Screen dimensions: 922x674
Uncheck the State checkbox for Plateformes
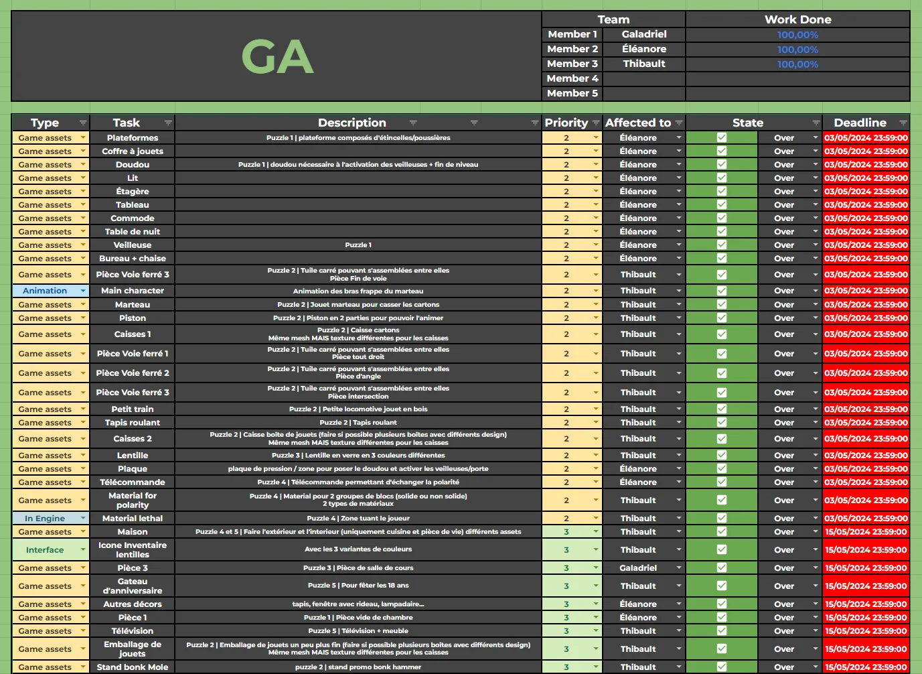[722, 137]
